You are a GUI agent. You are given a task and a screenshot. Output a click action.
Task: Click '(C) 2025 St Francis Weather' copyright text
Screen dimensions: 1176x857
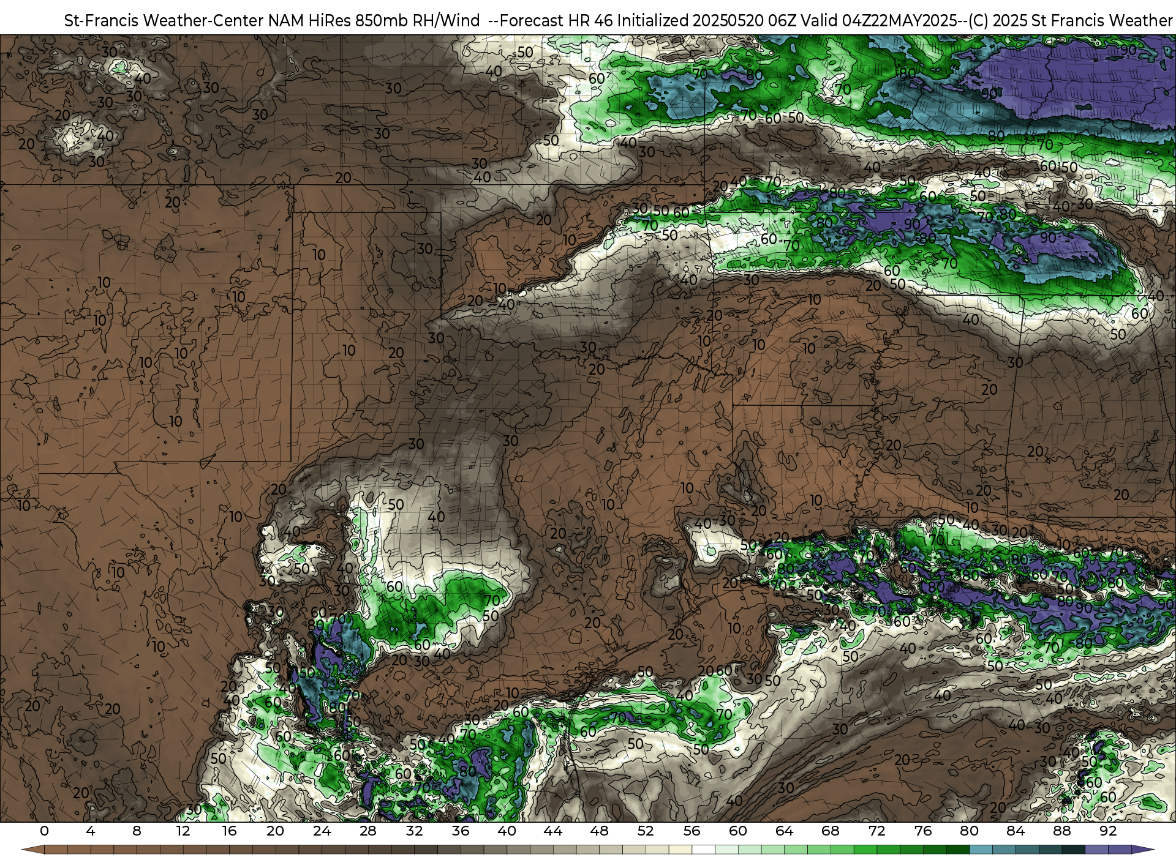(x=1069, y=21)
